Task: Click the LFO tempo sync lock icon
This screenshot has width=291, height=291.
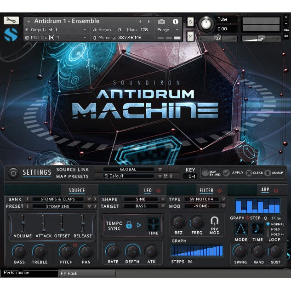Action: [x=129, y=225]
